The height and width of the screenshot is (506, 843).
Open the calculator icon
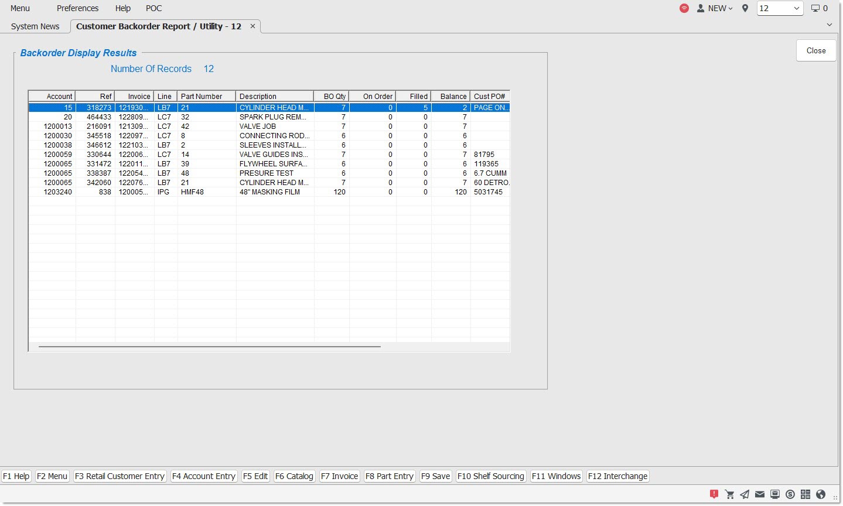click(x=806, y=494)
